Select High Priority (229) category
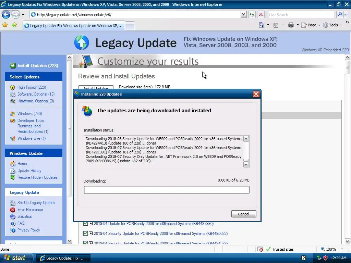 point(32,87)
